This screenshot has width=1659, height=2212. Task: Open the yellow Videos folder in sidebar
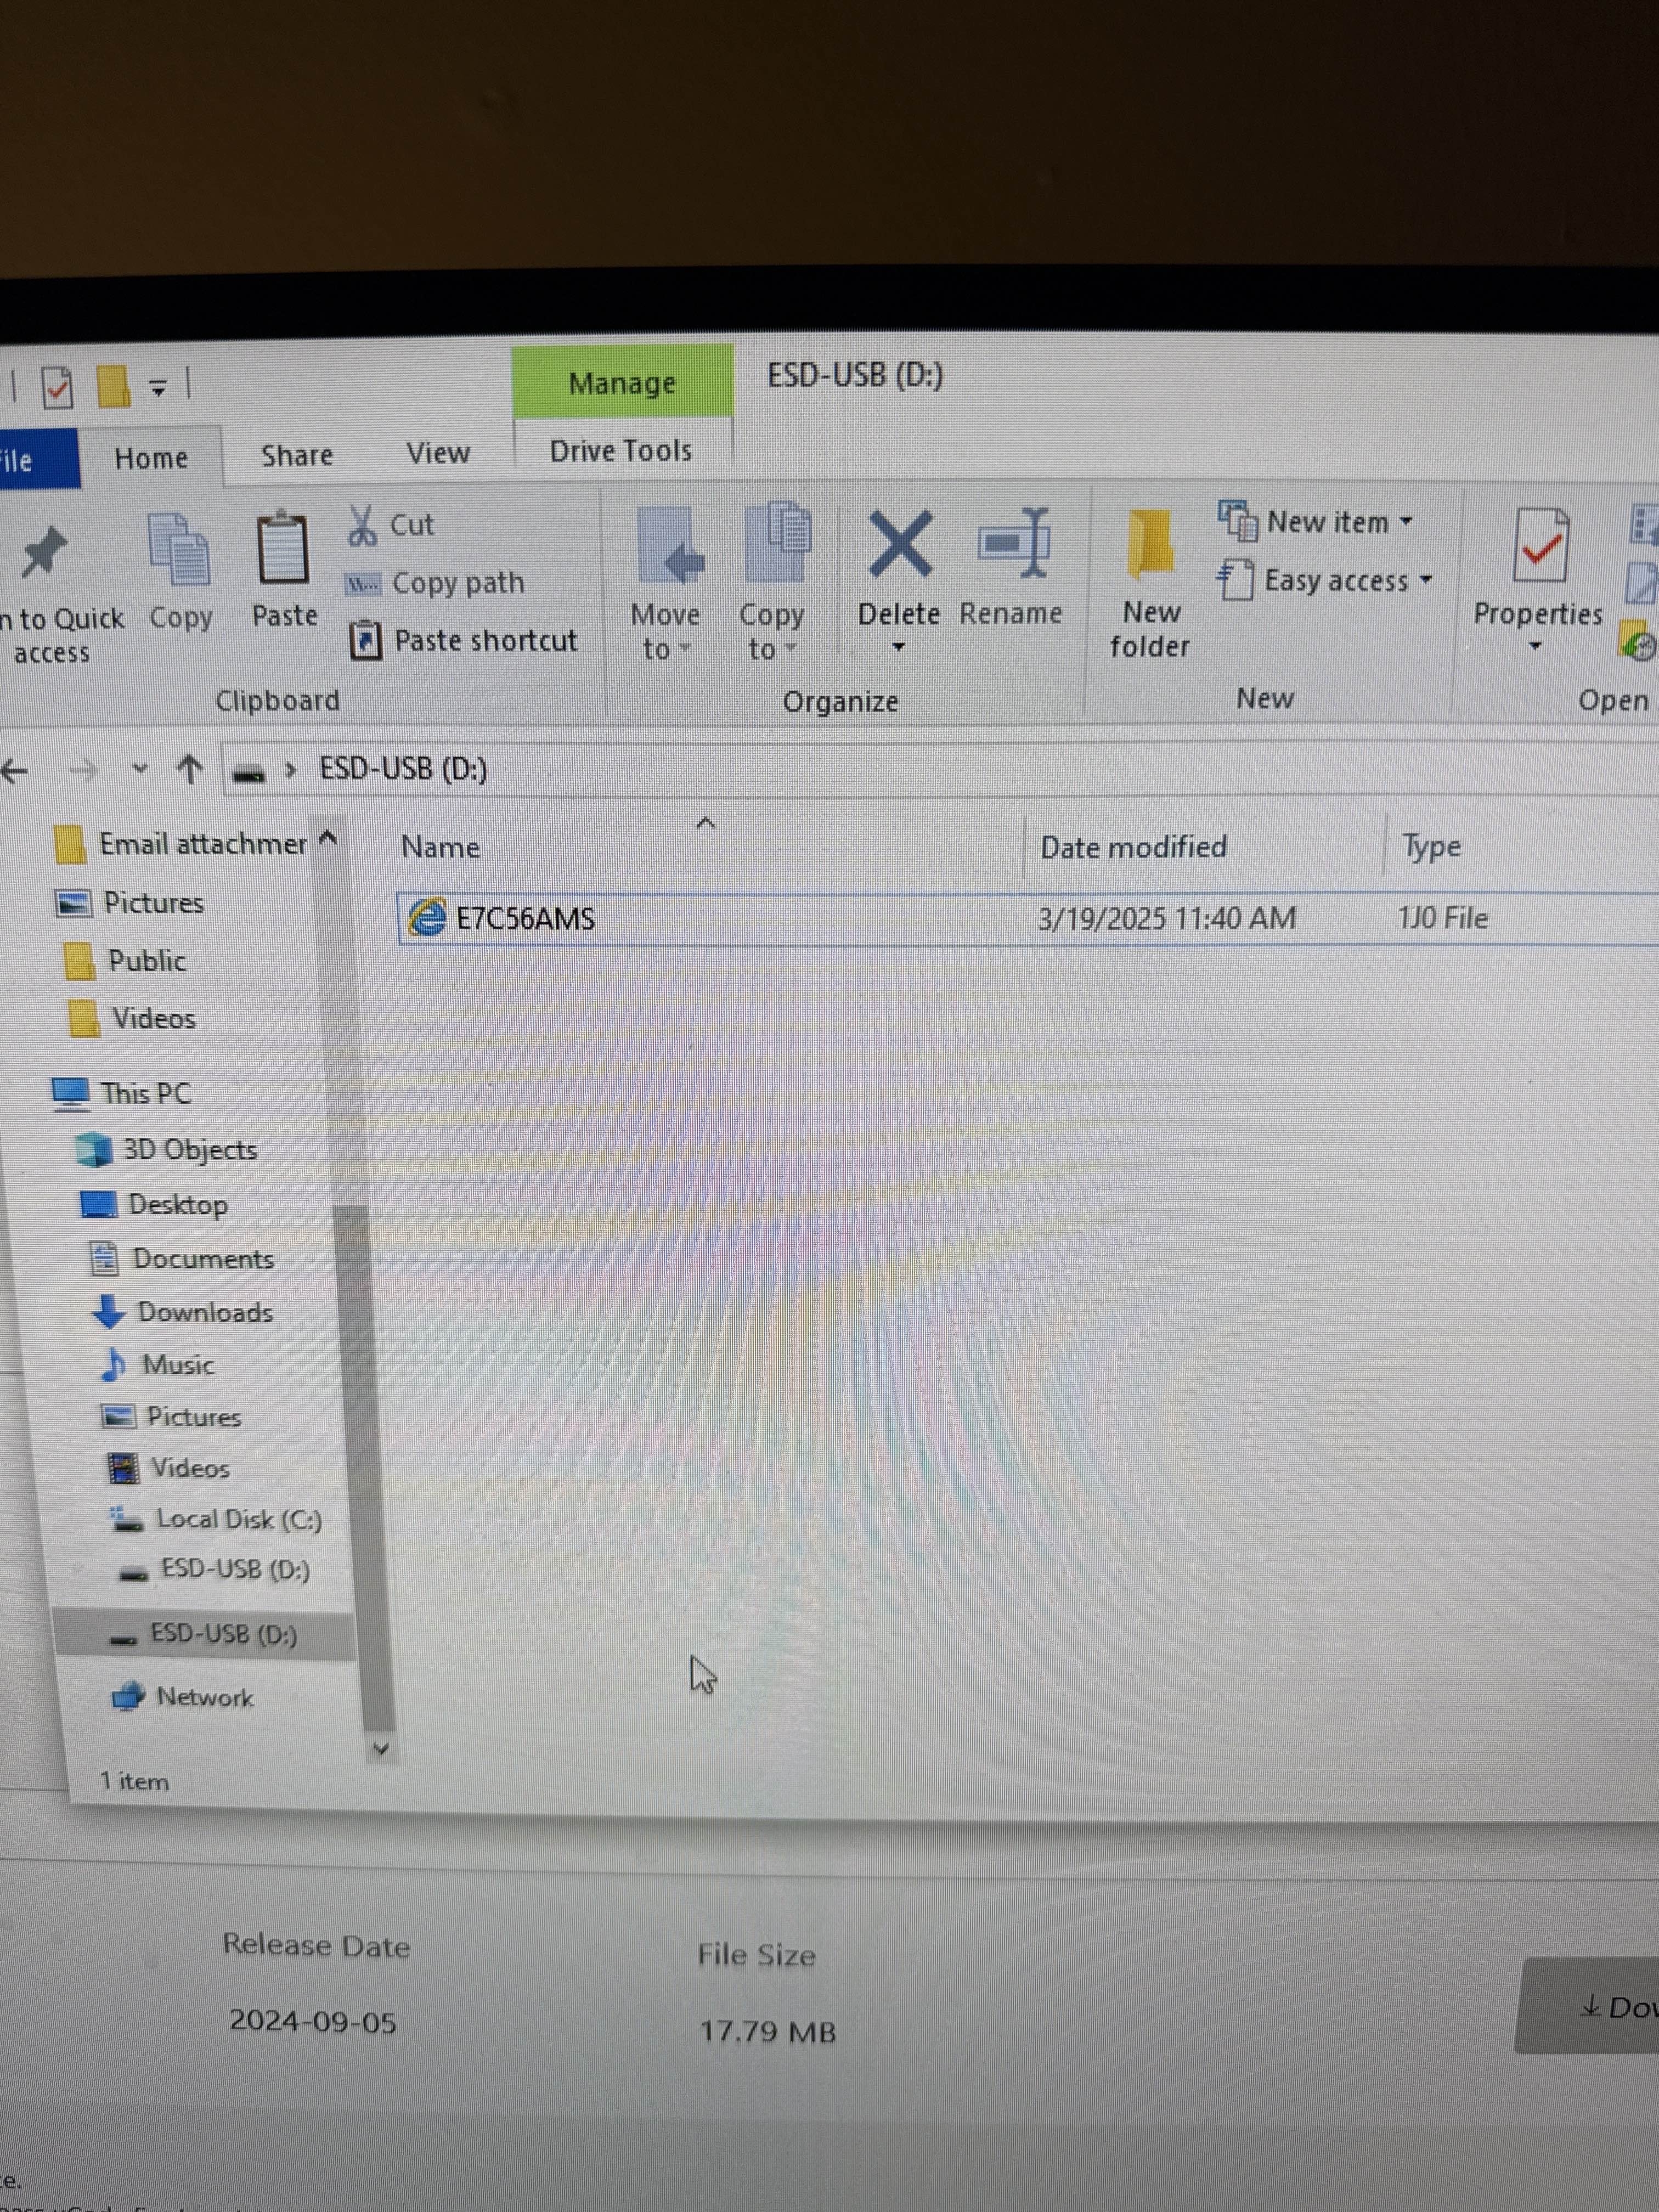[132, 1018]
